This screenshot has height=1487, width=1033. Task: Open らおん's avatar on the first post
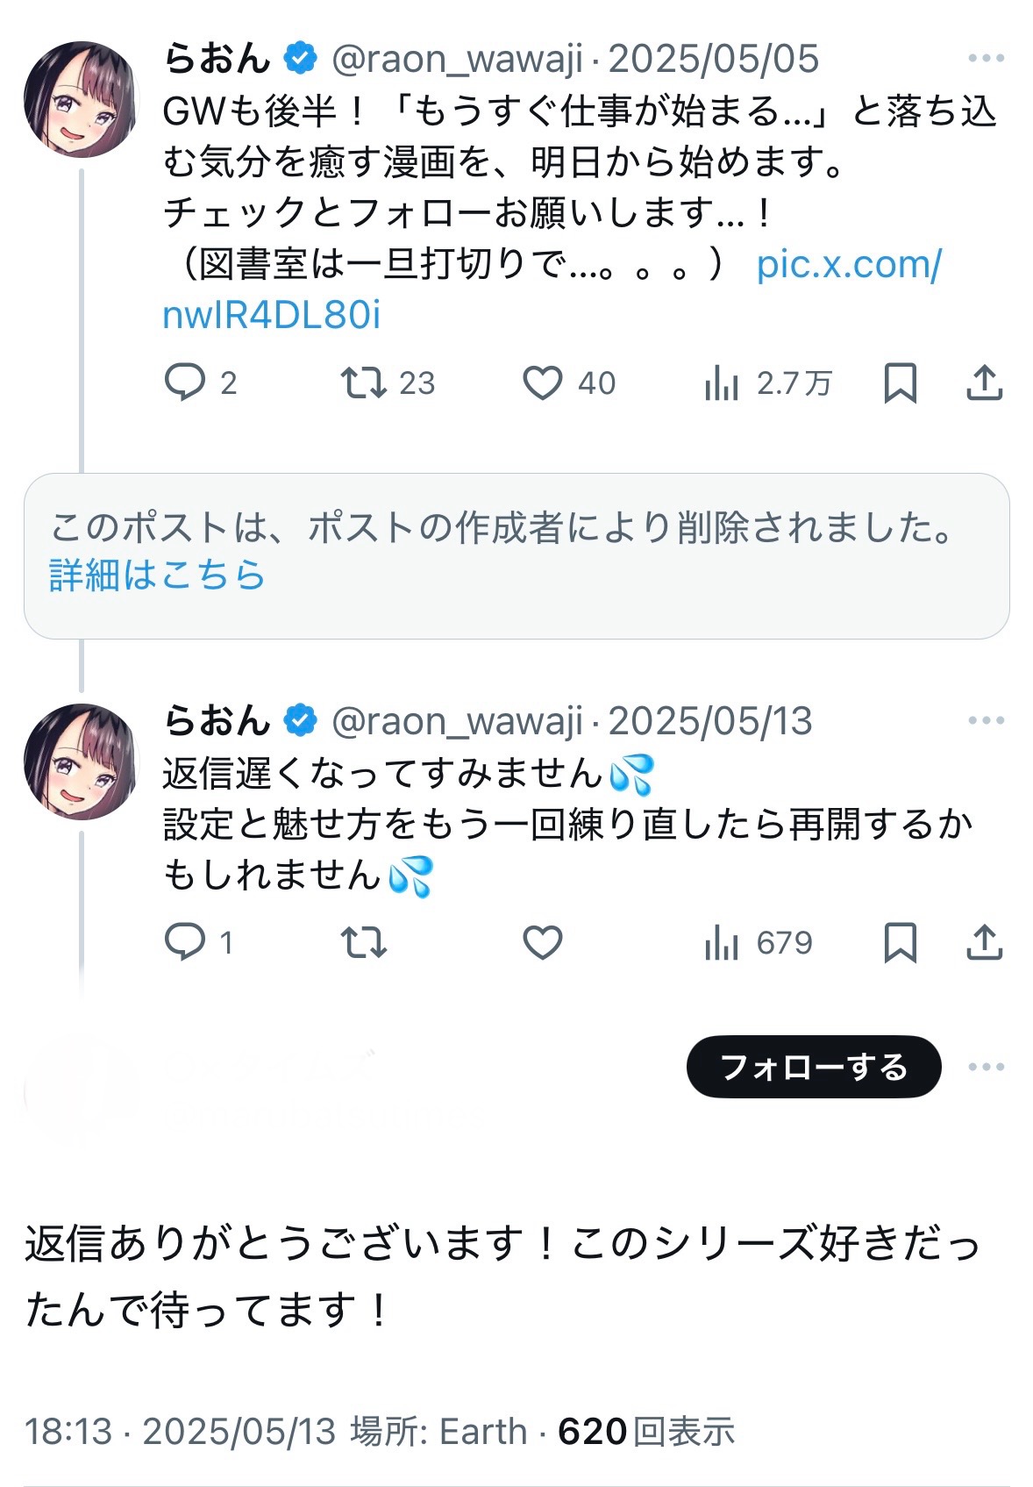click(x=81, y=99)
